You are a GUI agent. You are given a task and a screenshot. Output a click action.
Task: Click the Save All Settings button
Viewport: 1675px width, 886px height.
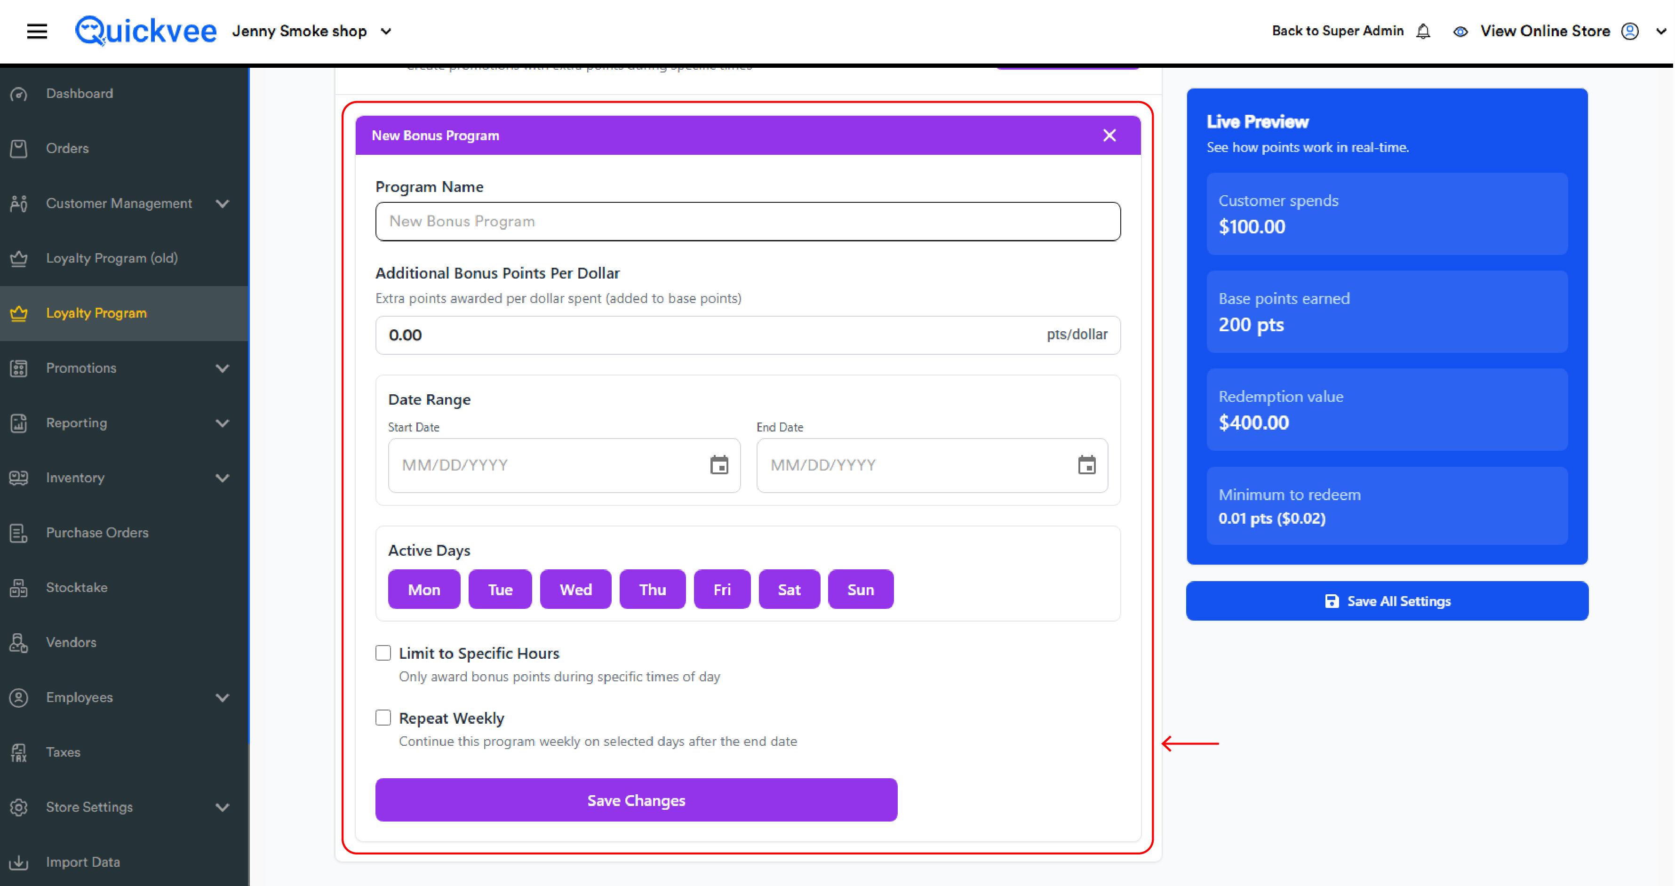pos(1387,601)
